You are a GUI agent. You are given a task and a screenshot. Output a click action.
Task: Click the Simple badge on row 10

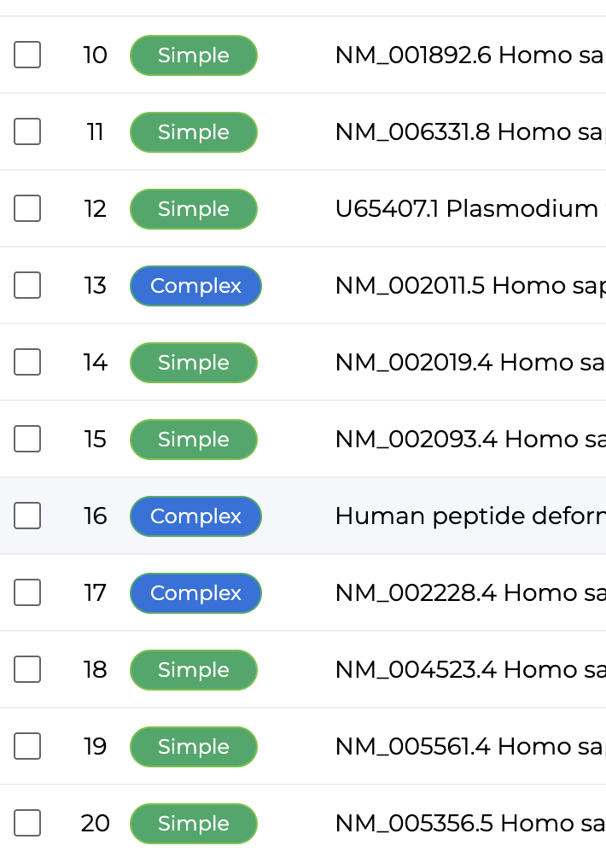[194, 55]
